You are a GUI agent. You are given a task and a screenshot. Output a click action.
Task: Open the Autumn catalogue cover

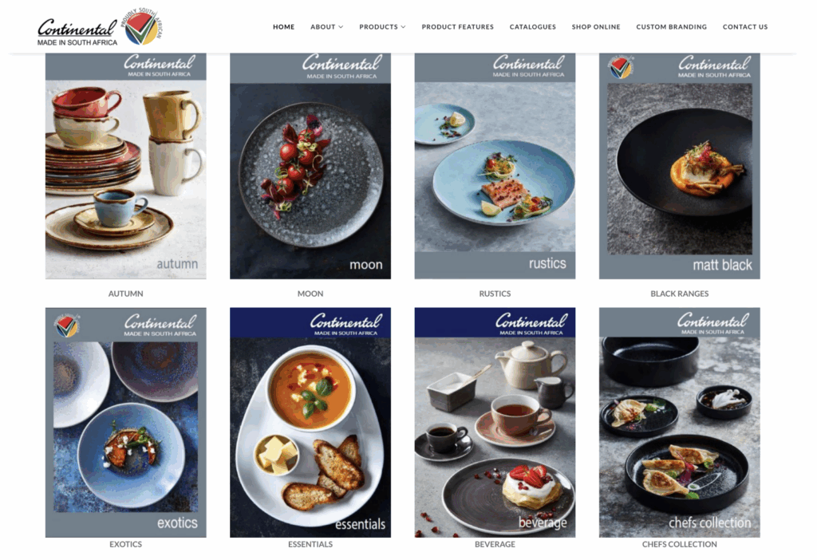[x=125, y=166]
